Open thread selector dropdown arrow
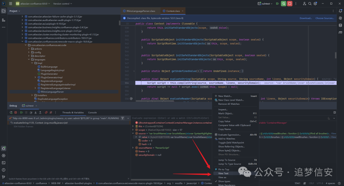This screenshot has height=186, width=344. pyautogui.click(x=128, y=118)
